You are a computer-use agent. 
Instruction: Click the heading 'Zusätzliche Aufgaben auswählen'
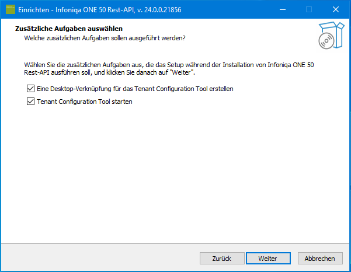click(69, 29)
